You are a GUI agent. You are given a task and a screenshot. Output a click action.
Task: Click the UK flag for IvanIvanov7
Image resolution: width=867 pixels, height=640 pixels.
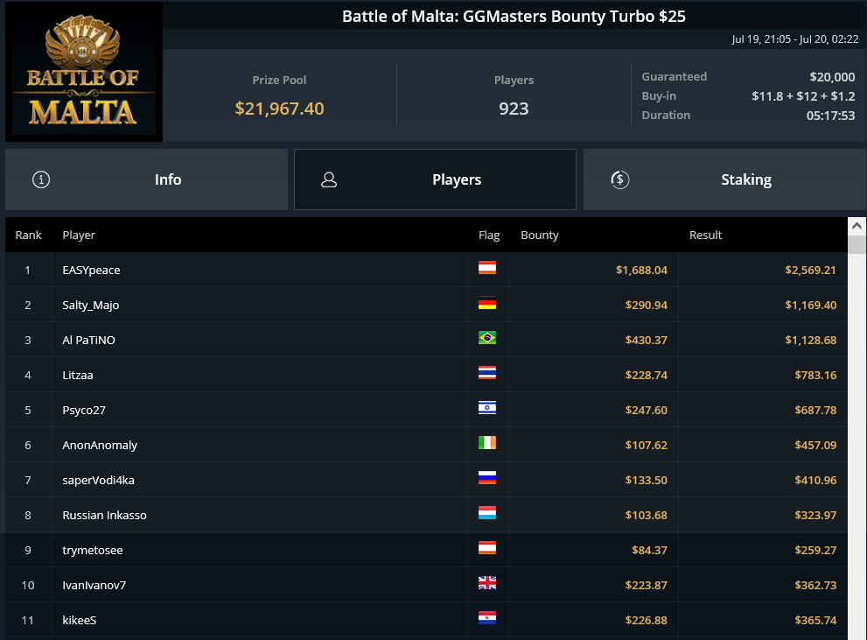[x=487, y=583]
